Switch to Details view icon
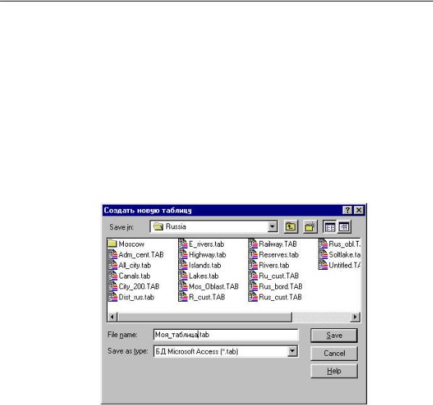 click(344, 227)
